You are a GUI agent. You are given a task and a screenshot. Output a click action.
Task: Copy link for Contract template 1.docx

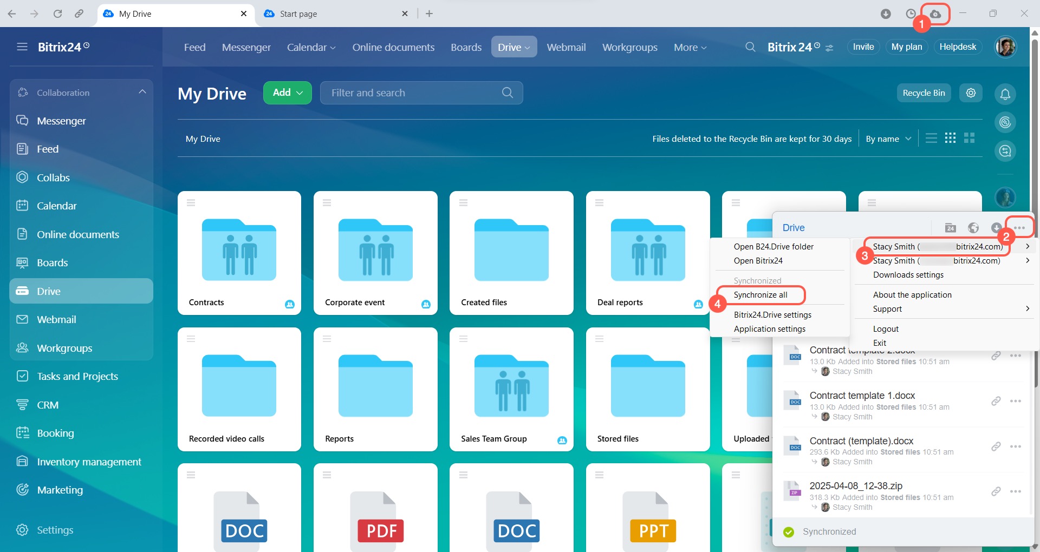click(x=996, y=401)
